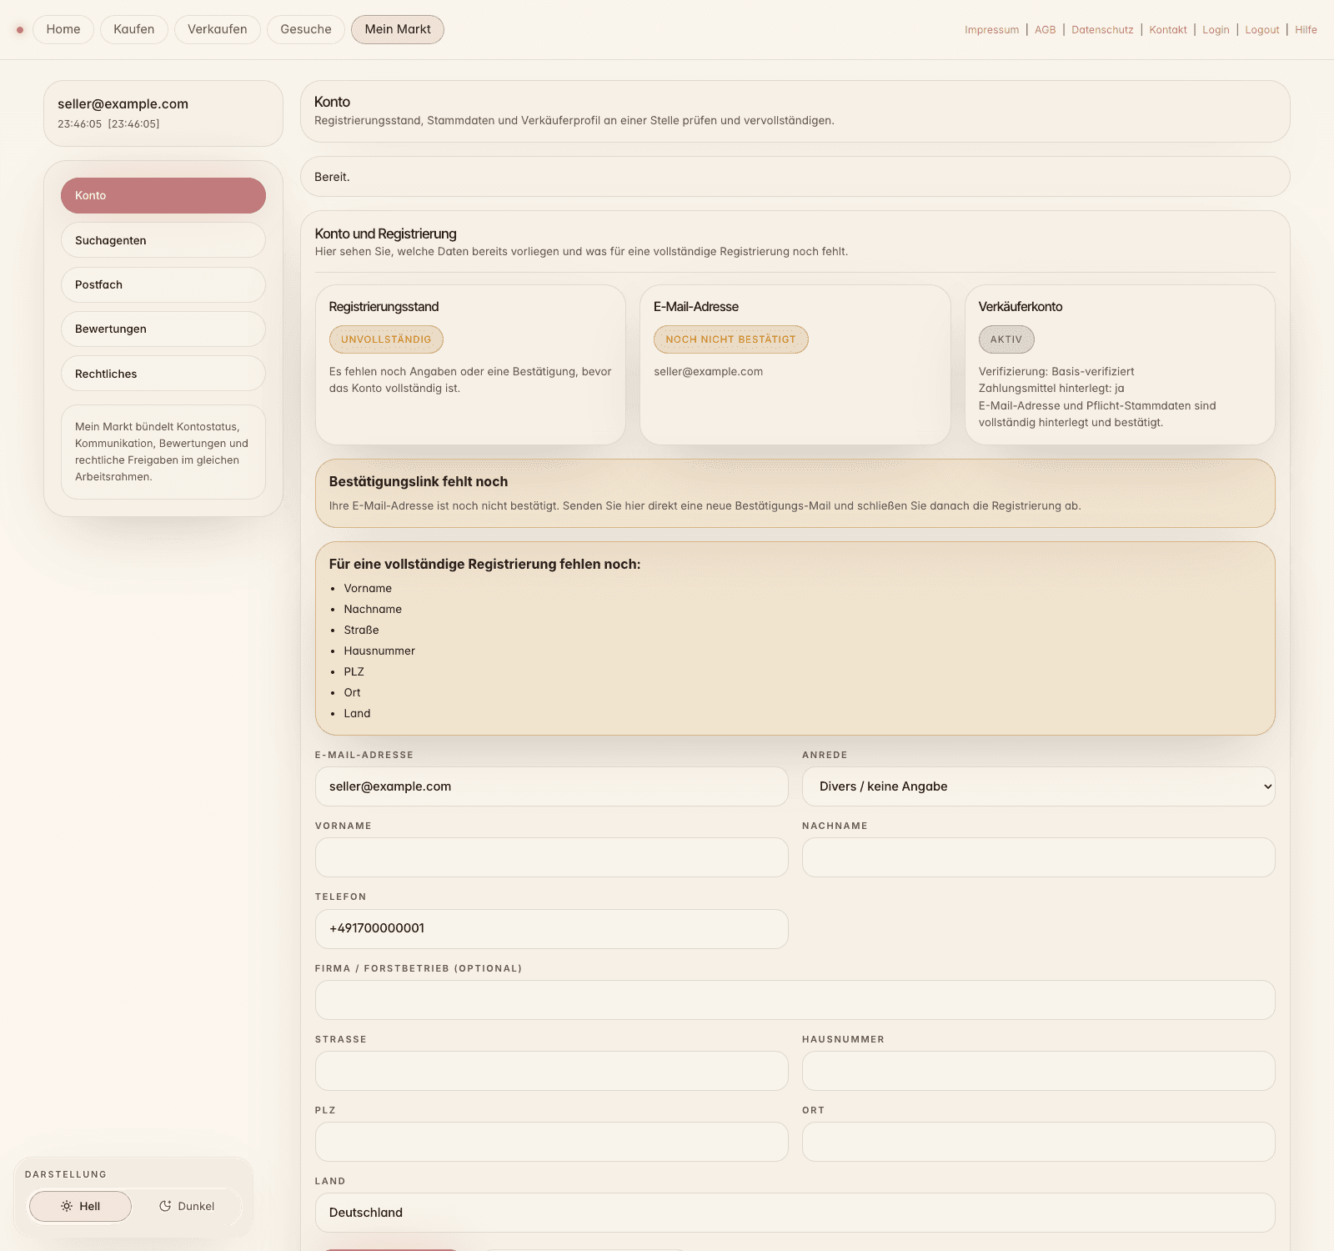The image size is (1334, 1251).
Task: Click the 23:46:05 timestamp in sidebar
Action: click(x=79, y=124)
